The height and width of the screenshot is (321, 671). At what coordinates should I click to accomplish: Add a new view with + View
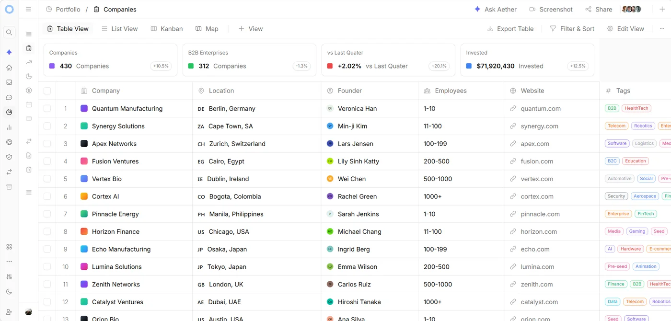pyautogui.click(x=251, y=29)
